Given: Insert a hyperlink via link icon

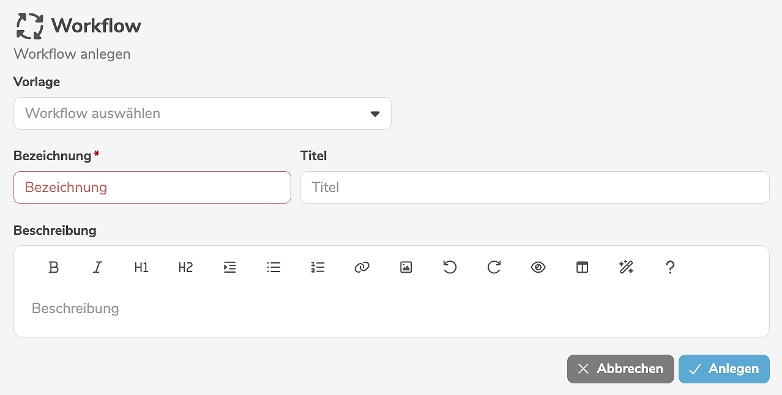Looking at the screenshot, I should (362, 267).
